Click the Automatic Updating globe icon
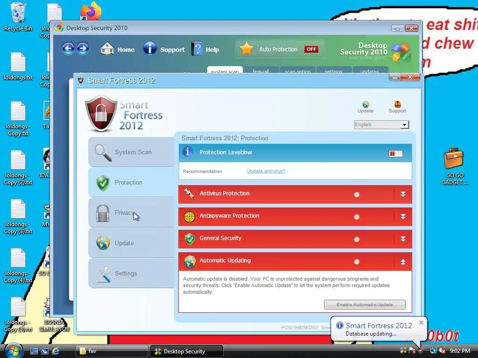Screen dimensions: 478x358 pos(190,262)
